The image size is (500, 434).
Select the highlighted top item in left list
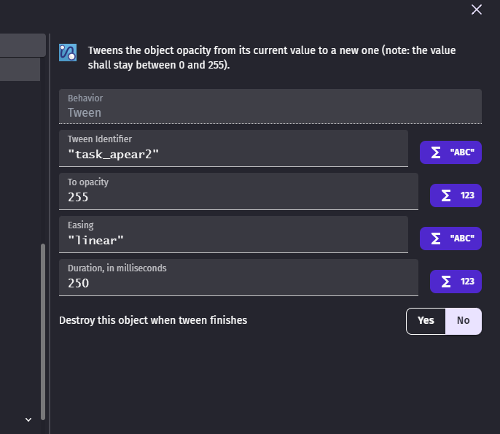pos(23,45)
